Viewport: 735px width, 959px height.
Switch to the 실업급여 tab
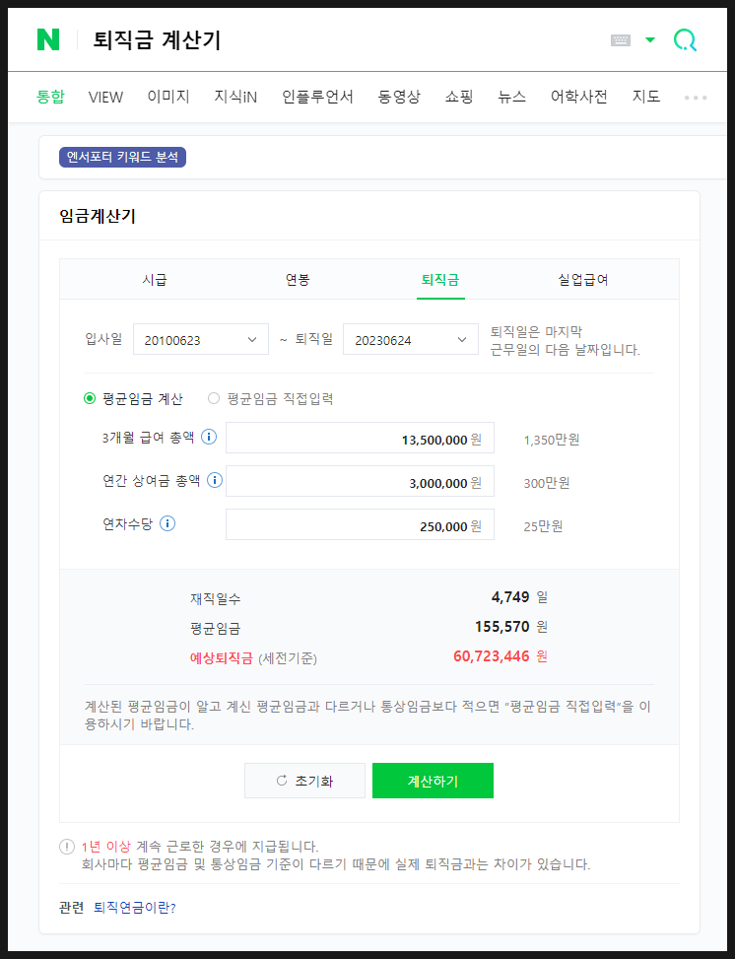tap(583, 279)
